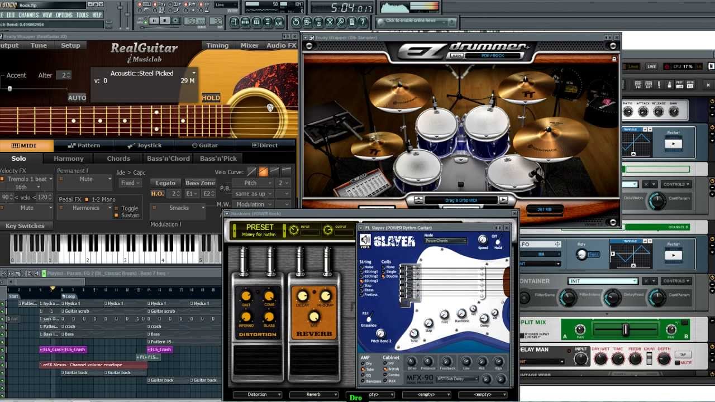Click the undo history toolbar icon

295,22
